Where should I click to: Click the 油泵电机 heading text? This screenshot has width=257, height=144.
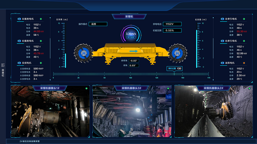230,63
